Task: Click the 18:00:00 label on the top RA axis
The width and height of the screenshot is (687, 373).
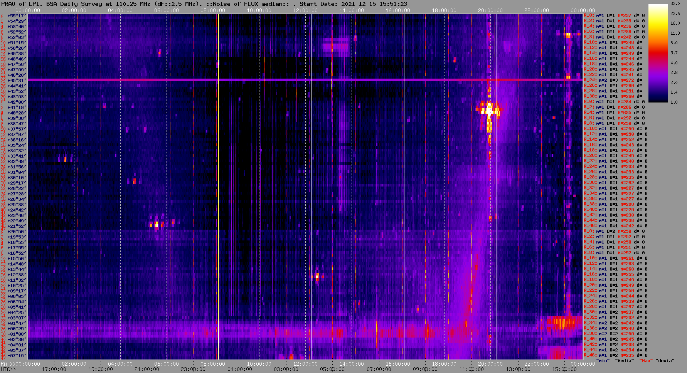Action: 444,10
